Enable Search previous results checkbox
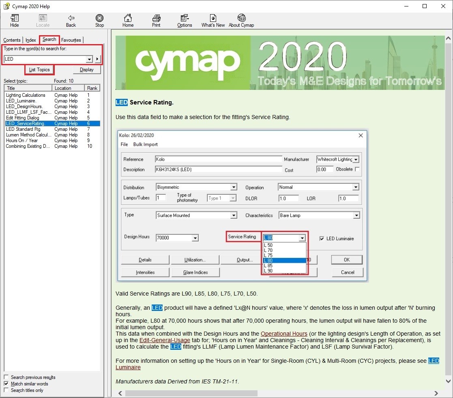The height and width of the screenshot is (398, 453). 6,377
